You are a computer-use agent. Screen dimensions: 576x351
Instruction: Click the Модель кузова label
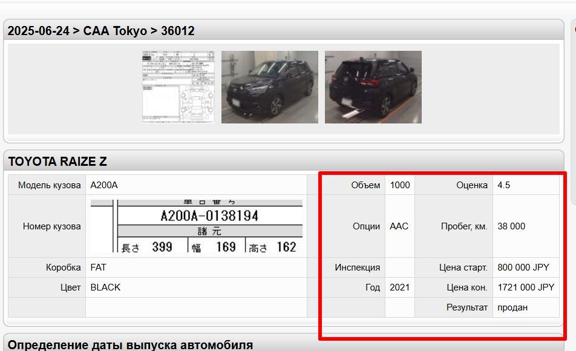[x=49, y=185]
